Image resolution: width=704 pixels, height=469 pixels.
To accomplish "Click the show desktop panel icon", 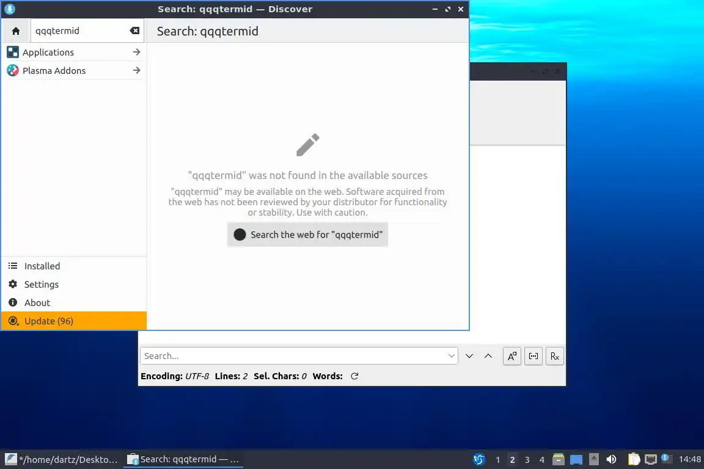I will [x=576, y=459].
